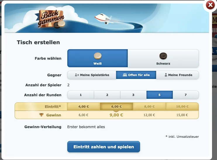Set opponent to Meine Freunde

(178, 75)
